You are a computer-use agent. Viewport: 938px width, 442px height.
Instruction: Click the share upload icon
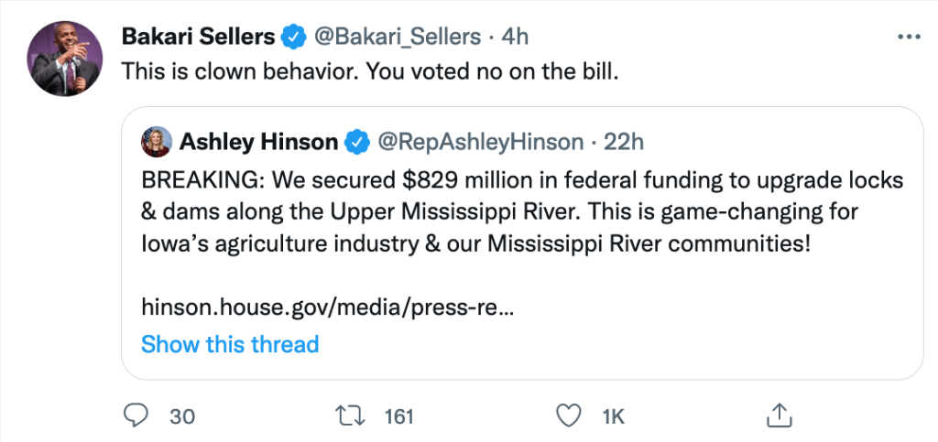pos(780,416)
